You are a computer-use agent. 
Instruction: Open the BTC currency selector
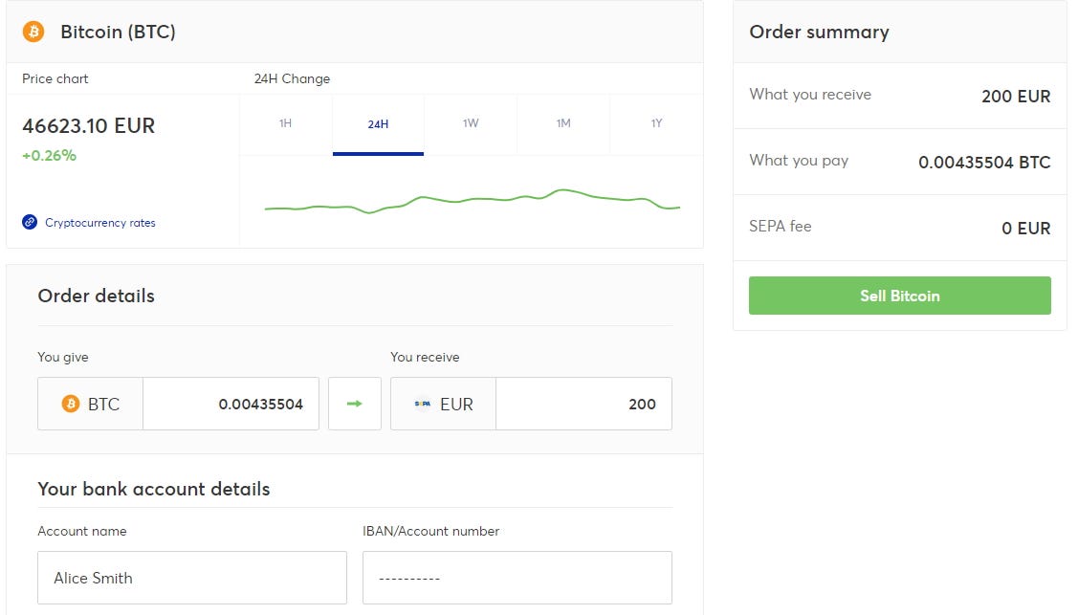click(x=91, y=404)
